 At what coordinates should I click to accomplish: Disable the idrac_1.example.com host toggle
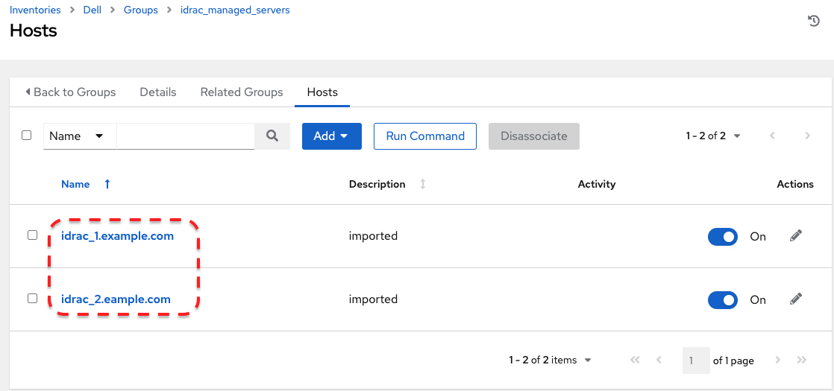click(x=722, y=237)
